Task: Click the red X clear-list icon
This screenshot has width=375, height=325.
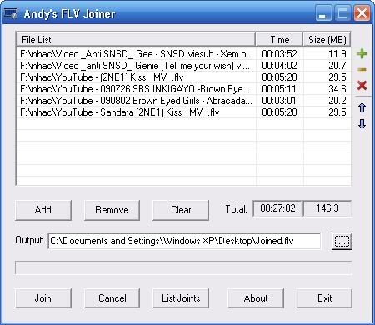Action: coord(362,86)
